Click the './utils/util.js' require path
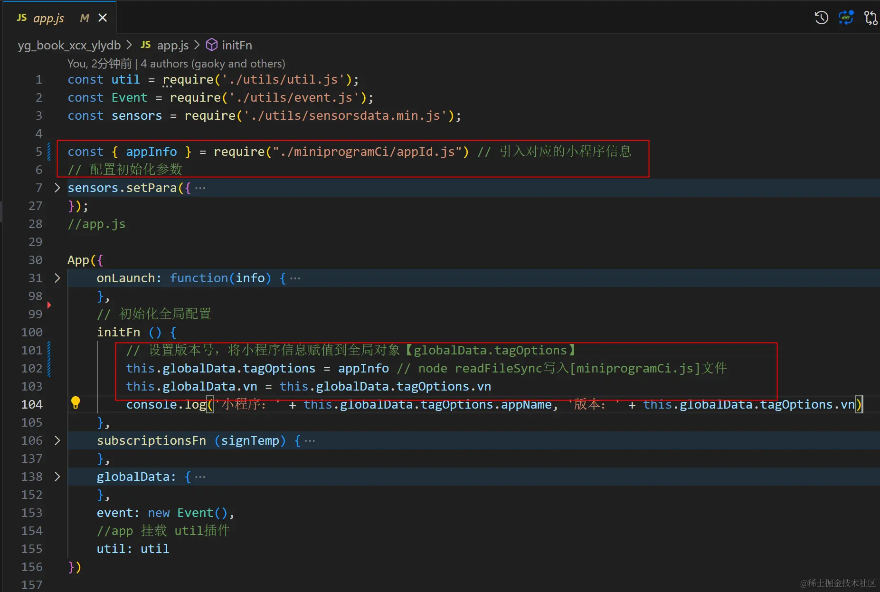 click(x=283, y=79)
